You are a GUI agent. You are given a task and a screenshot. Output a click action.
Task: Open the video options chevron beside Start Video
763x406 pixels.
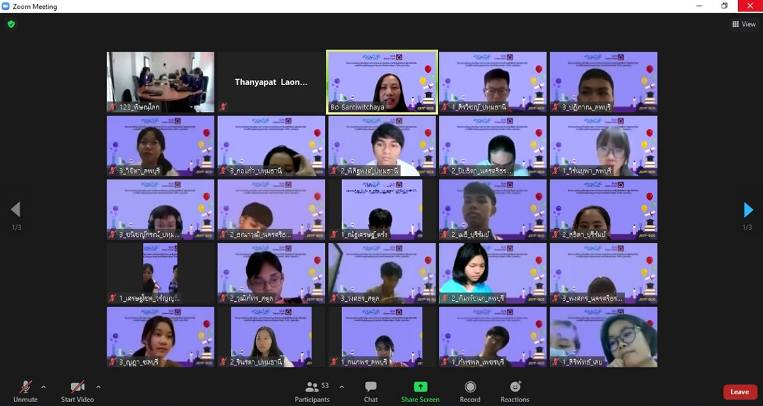point(99,386)
